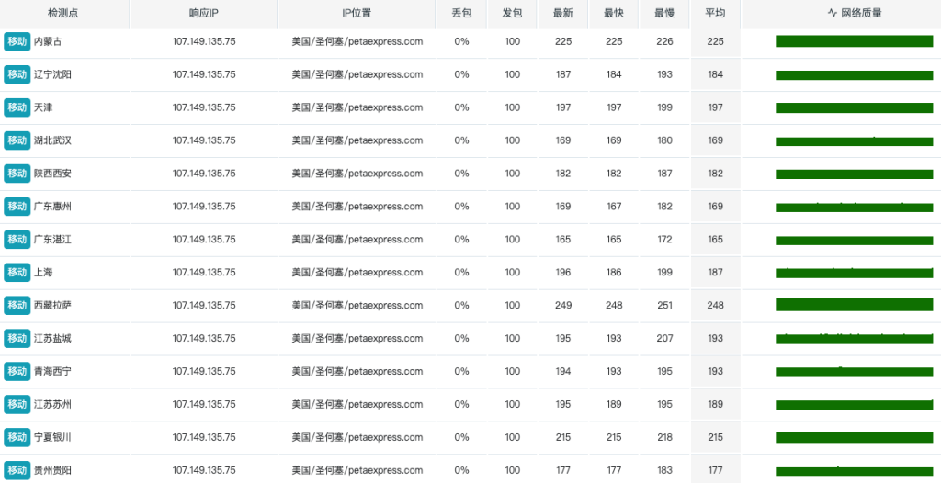Image resolution: width=941 pixels, height=483 pixels.
Task: Sort by the 最慢 column header
Action: coord(664,14)
